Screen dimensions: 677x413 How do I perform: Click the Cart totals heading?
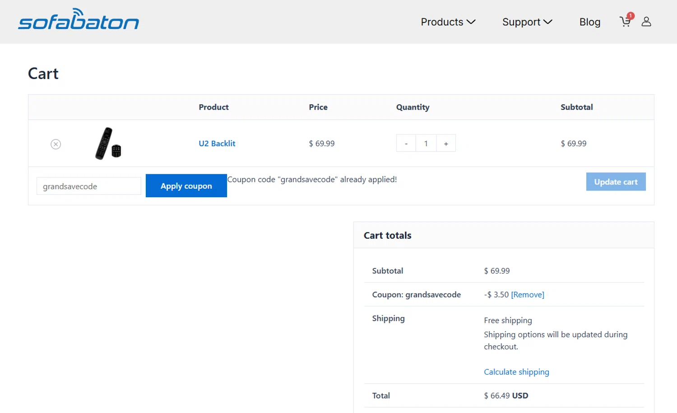click(x=388, y=235)
